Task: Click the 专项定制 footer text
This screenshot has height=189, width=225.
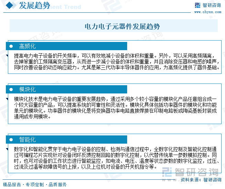Action: (35, 185)
